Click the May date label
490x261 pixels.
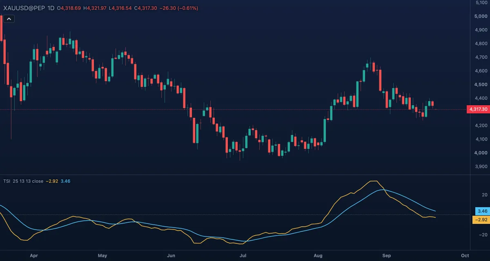point(102,256)
